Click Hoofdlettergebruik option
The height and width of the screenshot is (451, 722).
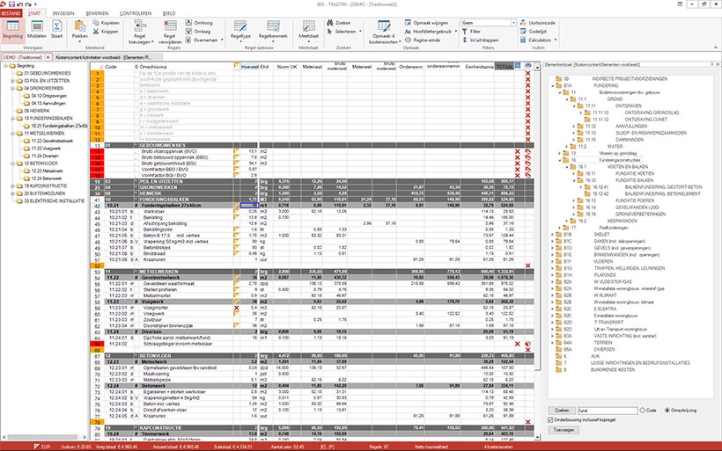[x=428, y=32]
